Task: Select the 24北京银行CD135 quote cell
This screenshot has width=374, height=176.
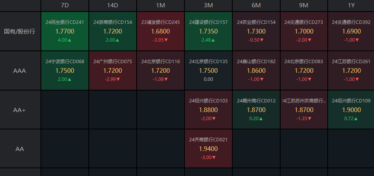Action: pyautogui.click(x=208, y=70)
